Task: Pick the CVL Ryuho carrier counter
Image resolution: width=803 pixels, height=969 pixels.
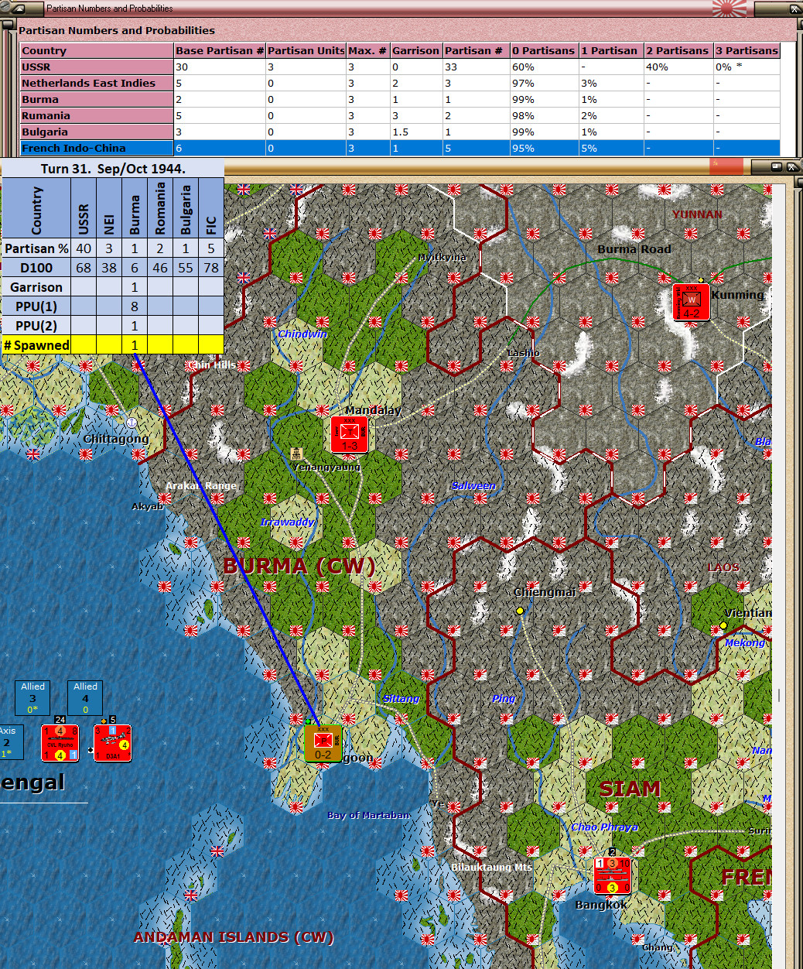Action: (x=60, y=743)
